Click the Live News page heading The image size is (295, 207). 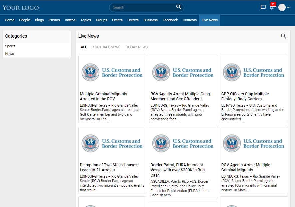88,36
